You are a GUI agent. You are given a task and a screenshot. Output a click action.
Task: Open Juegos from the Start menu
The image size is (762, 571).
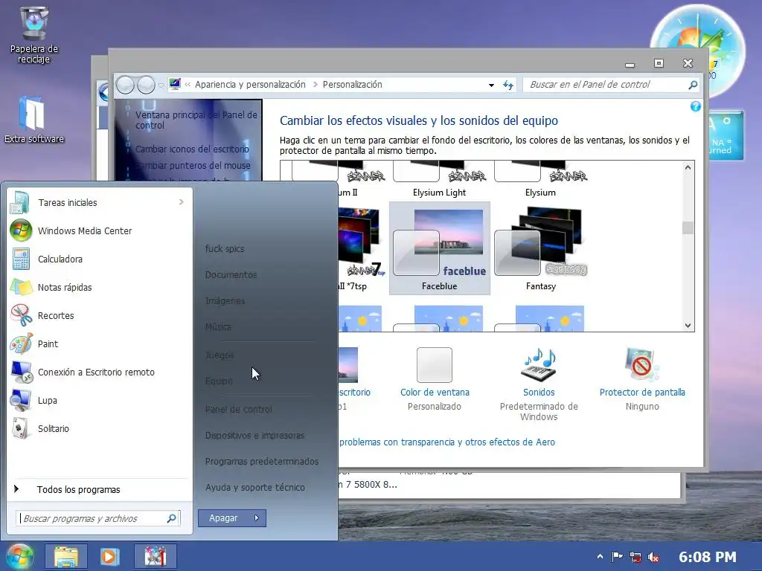coord(220,355)
